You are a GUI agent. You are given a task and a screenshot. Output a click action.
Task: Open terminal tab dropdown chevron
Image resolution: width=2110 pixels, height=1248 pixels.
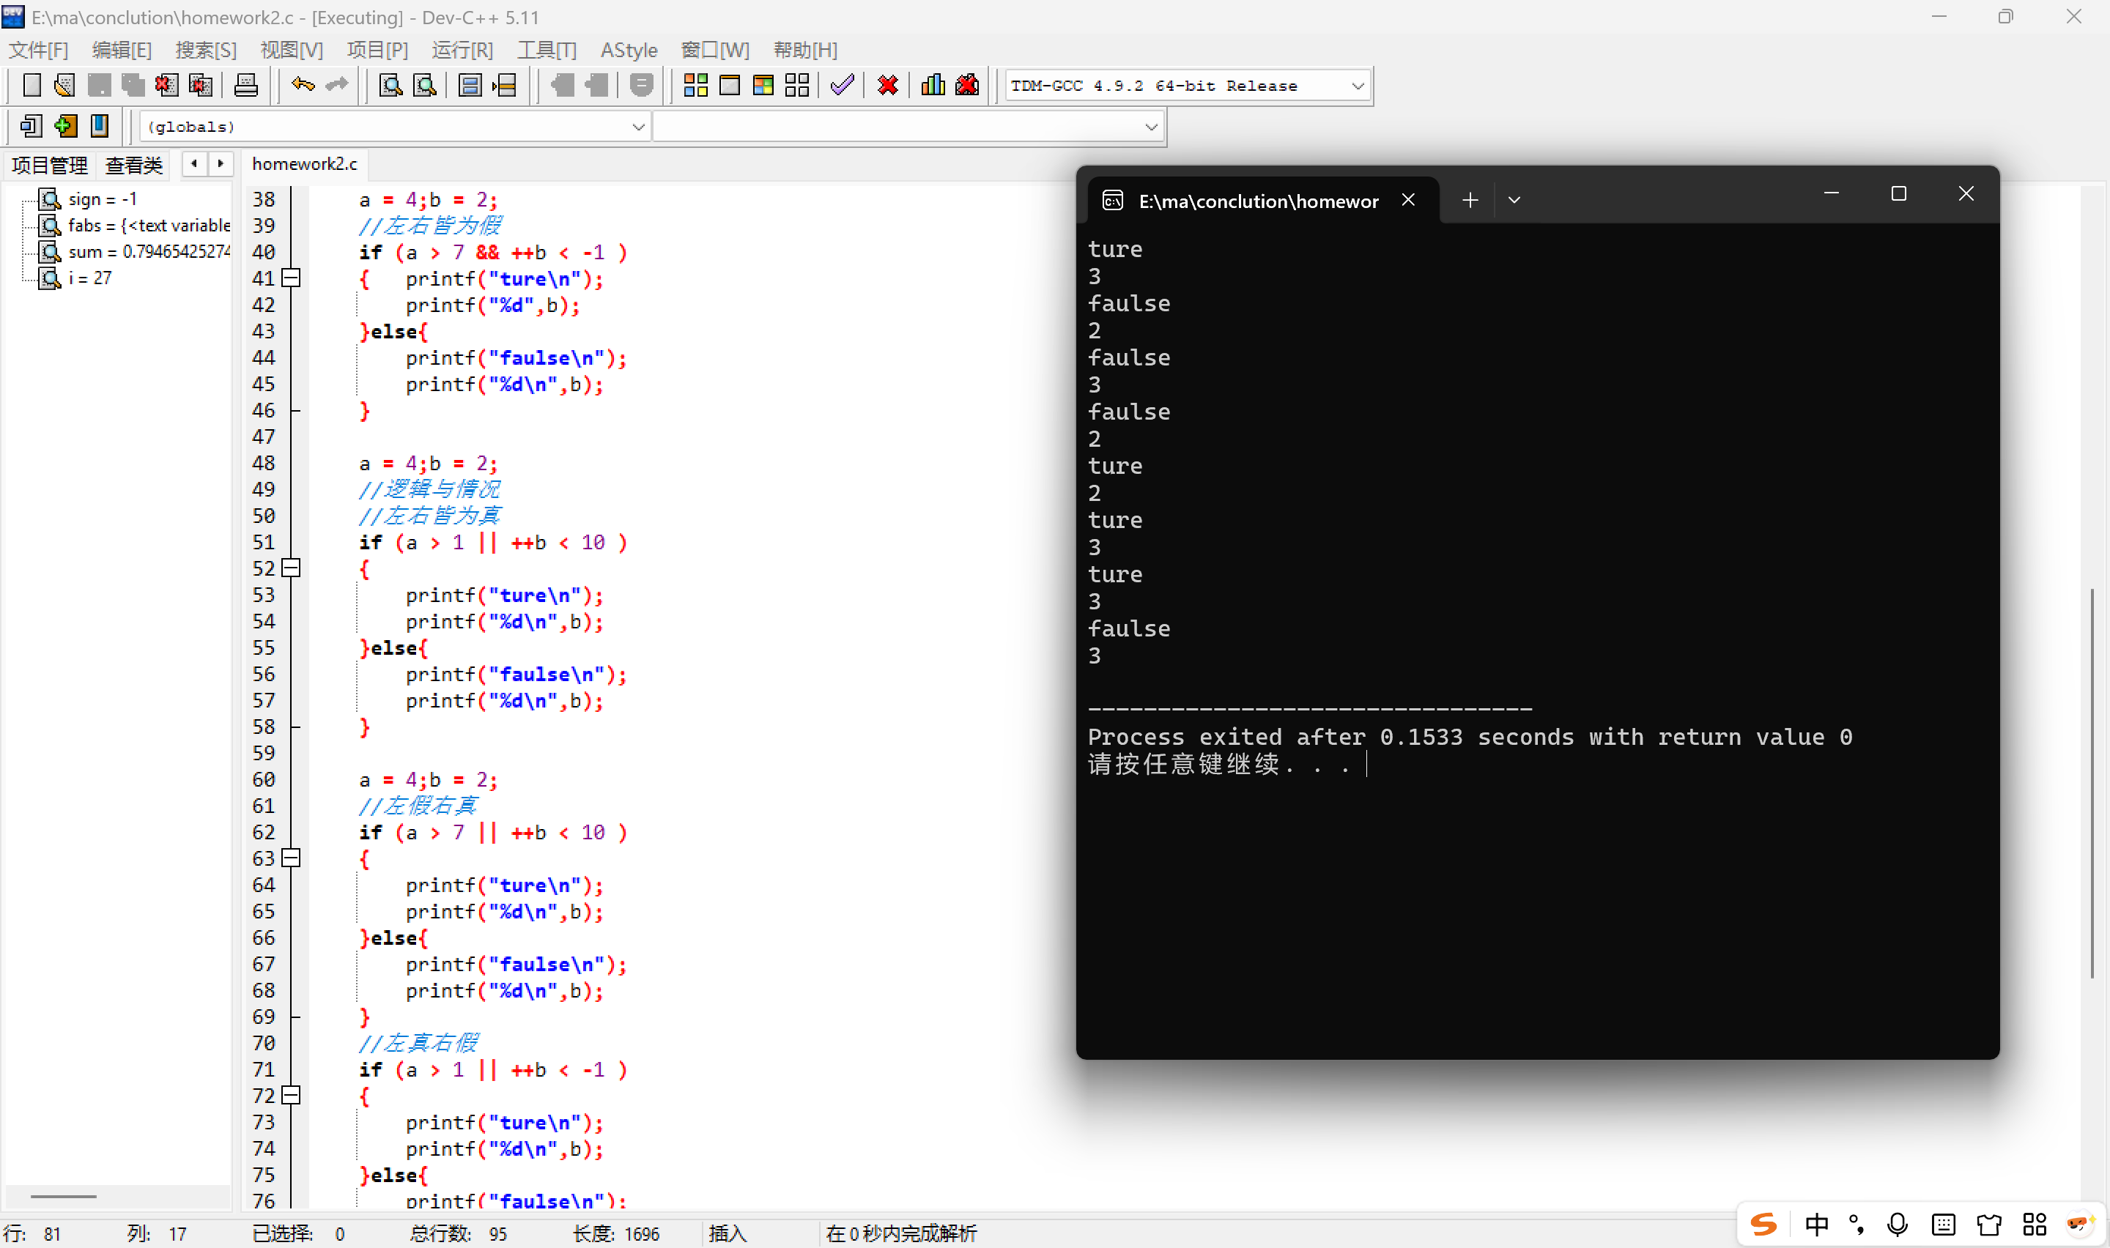click(1514, 200)
